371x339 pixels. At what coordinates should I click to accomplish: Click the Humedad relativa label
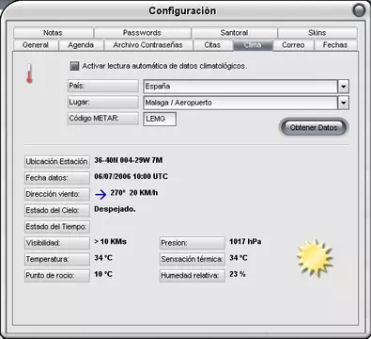pyautogui.click(x=193, y=276)
